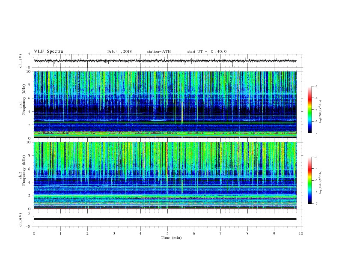Click the ch.1 voltage waveform trace
Viewport: 339px width, 262px height.
tap(165, 61)
